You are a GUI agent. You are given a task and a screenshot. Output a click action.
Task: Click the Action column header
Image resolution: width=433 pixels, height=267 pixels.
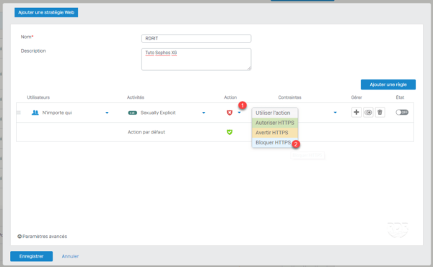(230, 97)
